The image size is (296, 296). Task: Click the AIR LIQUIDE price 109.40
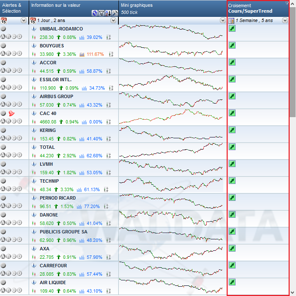[47, 291]
